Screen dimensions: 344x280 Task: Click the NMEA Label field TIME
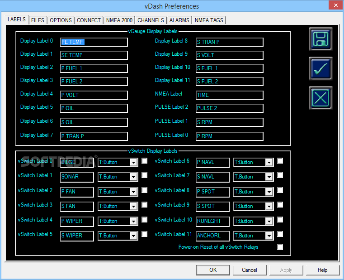coord(230,95)
